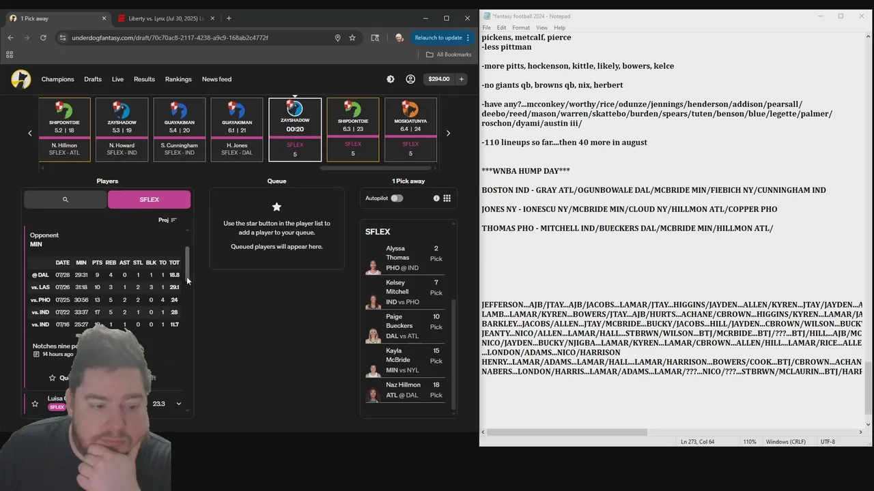Open the Chrome media control icon
Viewport: 874px width, 491px height.
point(375,38)
